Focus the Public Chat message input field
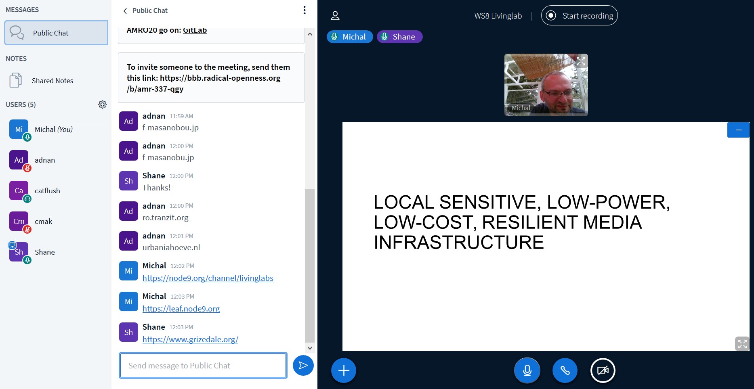Image resolution: width=754 pixels, height=389 pixels. (x=203, y=366)
